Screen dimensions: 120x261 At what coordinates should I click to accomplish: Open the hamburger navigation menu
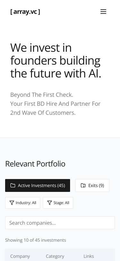point(103,12)
